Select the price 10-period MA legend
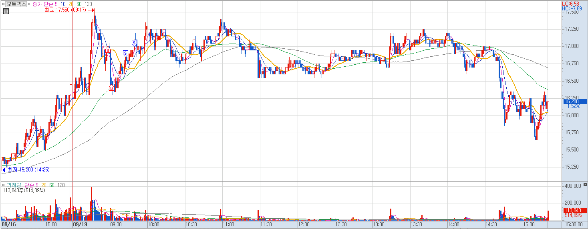Screen dimensions: 588x229 point(63,4)
